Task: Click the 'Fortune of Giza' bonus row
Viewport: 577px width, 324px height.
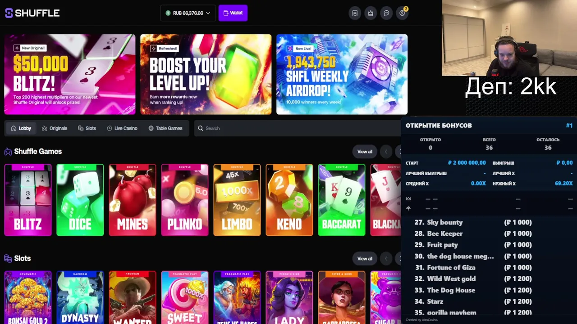Action: tap(473, 267)
